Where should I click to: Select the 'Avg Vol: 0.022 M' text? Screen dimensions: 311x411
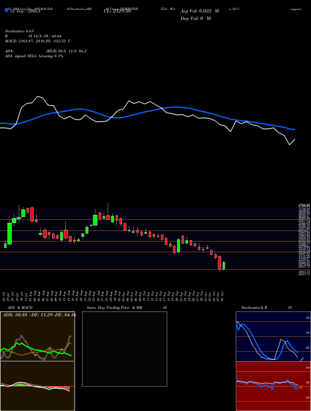[x=200, y=11]
